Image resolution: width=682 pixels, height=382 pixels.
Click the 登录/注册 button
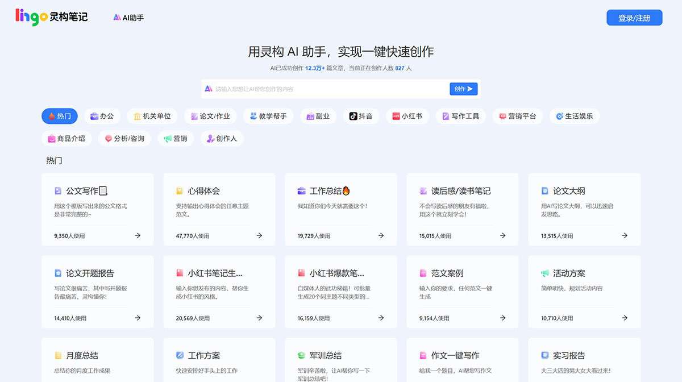click(x=634, y=18)
